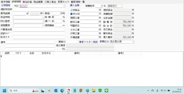The image size is (184, 94).
Task: Click the 解体工事 amount field
Action: [x=89, y=22]
